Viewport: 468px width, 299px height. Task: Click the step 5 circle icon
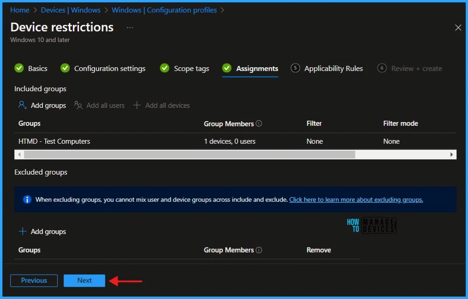[x=295, y=68]
